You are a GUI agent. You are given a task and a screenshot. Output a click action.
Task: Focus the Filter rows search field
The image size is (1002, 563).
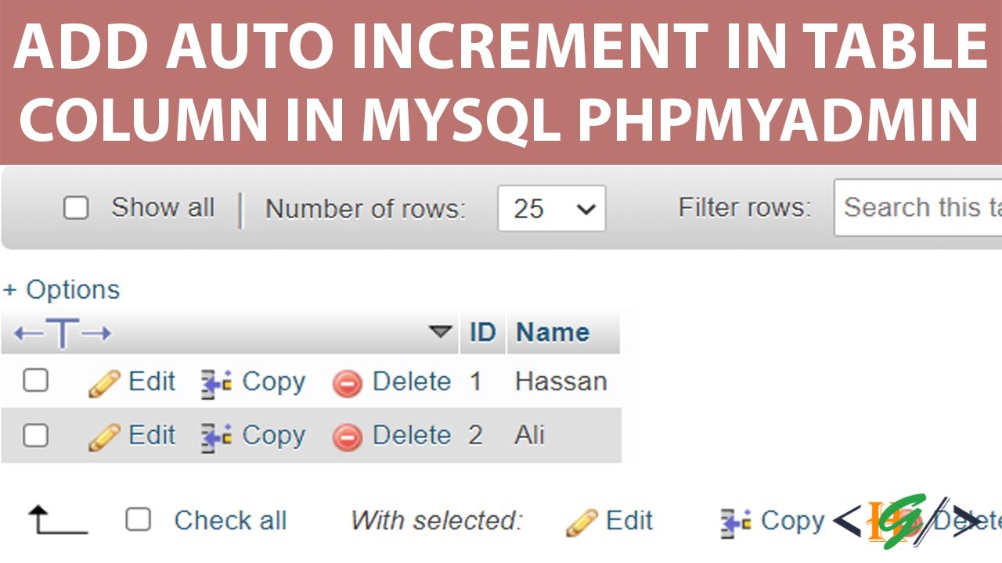[918, 207]
